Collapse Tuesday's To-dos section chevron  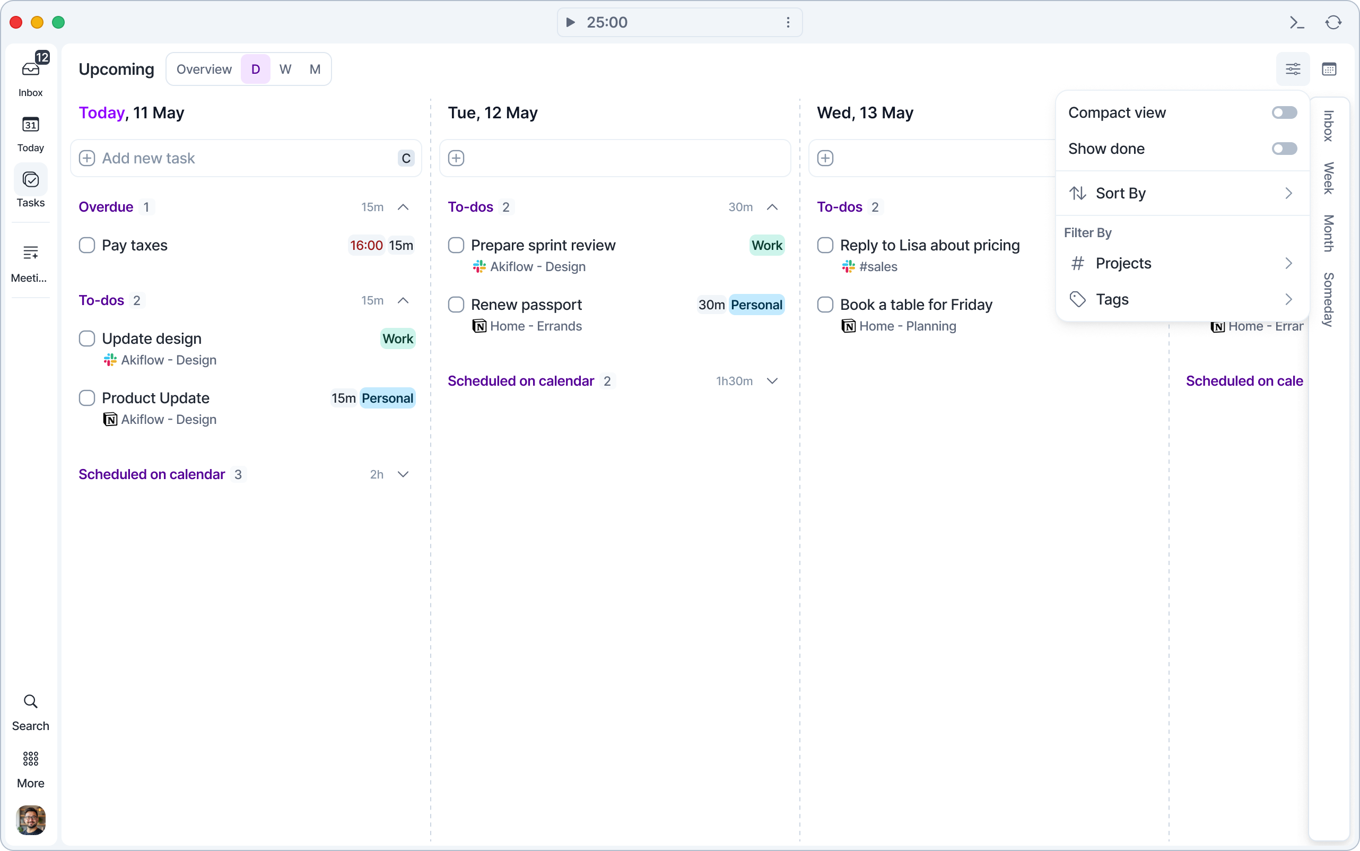(772, 207)
